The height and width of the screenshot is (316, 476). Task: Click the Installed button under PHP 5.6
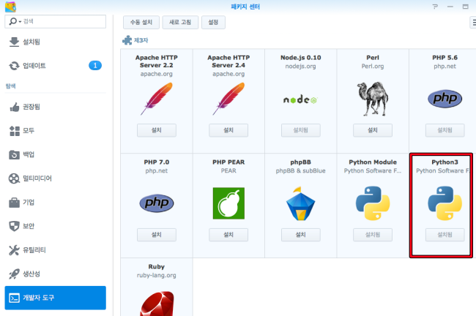(x=445, y=130)
